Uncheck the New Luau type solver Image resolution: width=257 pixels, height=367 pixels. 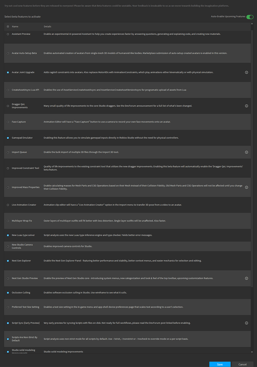pyautogui.click(x=8, y=235)
